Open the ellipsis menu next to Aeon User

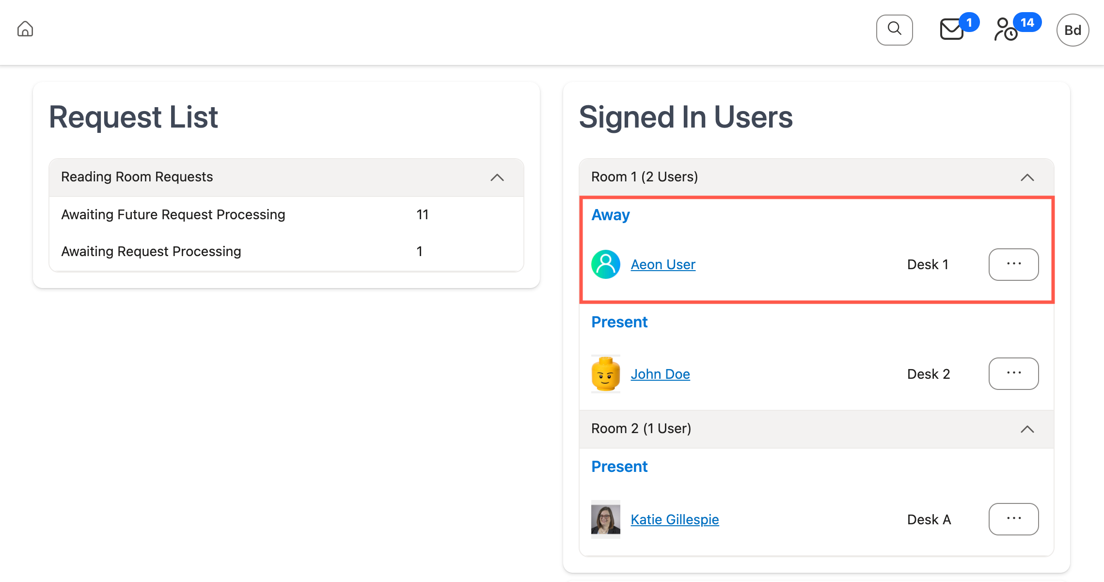click(1013, 264)
